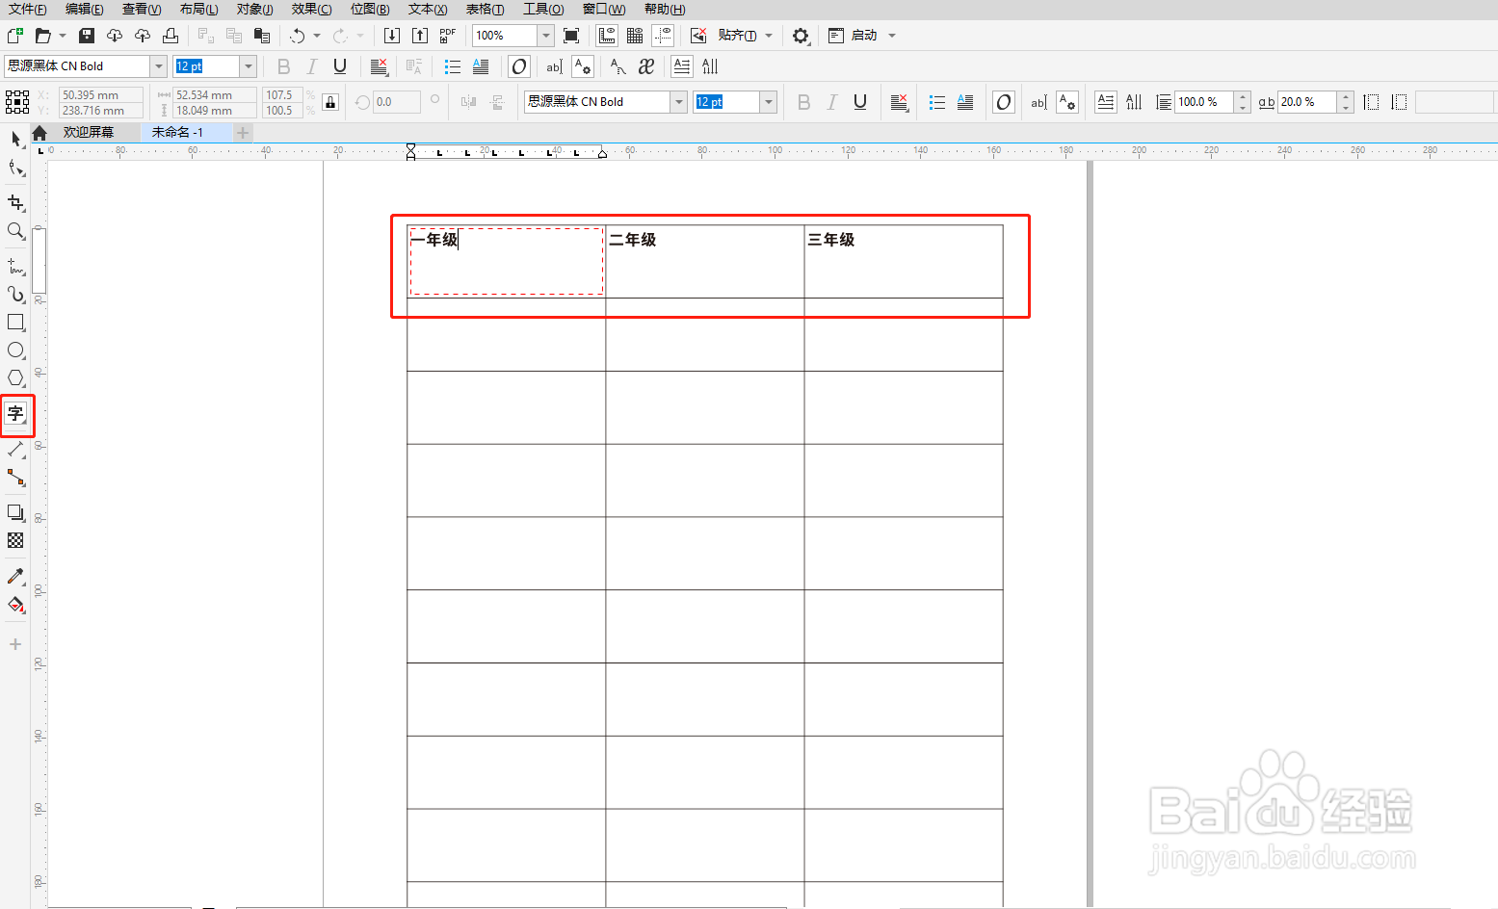Click the 贴齐(T) snap button
The height and width of the screenshot is (909, 1498).
(x=737, y=36)
